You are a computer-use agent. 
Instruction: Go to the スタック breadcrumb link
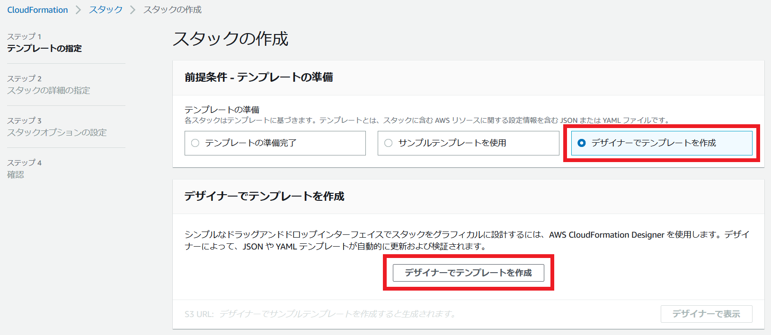[x=106, y=10]
